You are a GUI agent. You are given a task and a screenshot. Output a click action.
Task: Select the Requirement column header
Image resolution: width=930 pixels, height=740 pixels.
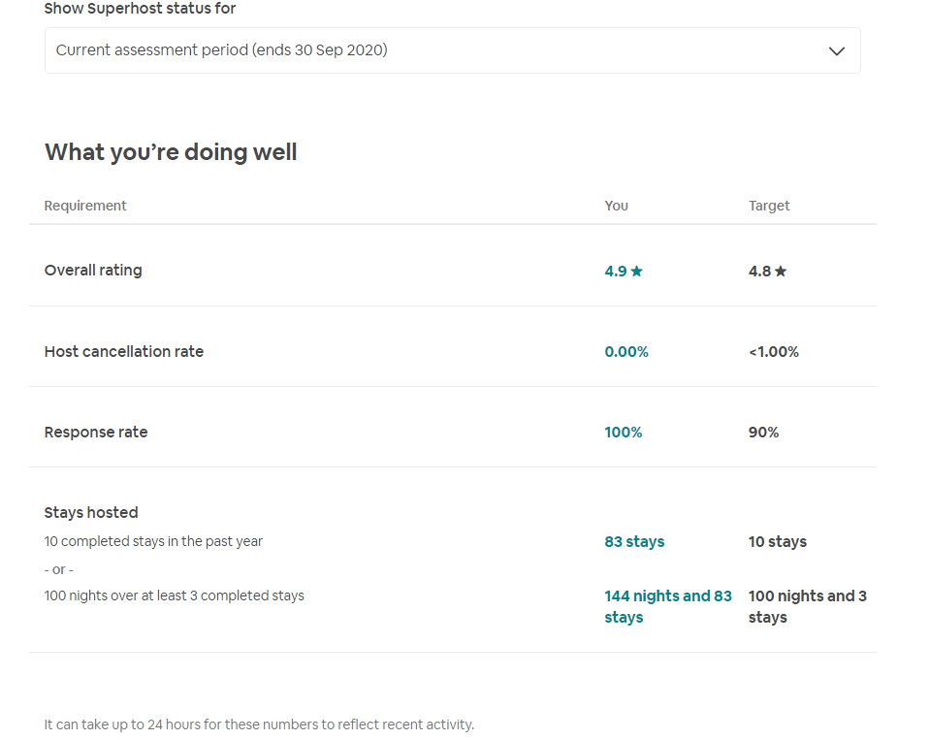point(85,206)
